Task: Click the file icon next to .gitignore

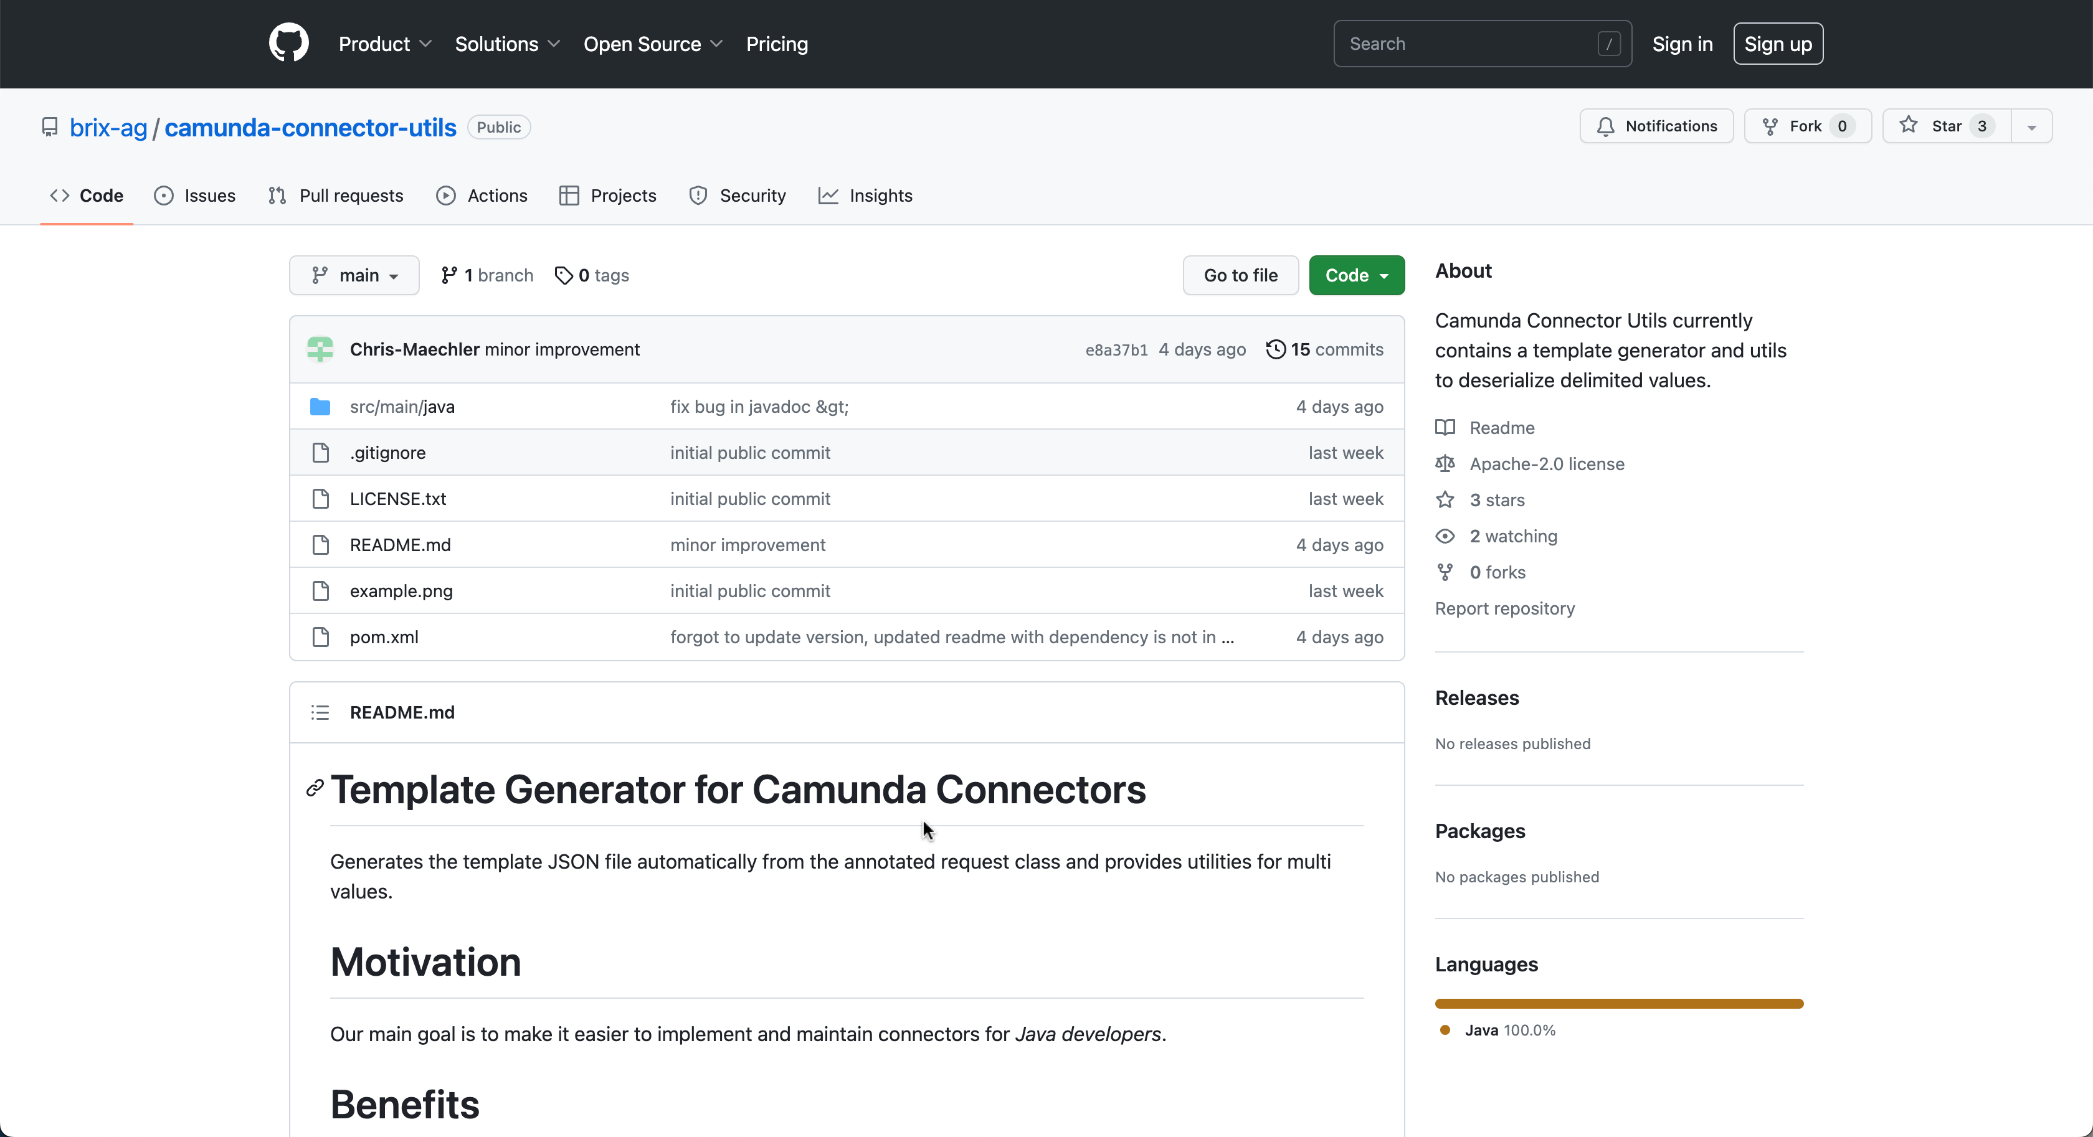Action: point(320,453)
